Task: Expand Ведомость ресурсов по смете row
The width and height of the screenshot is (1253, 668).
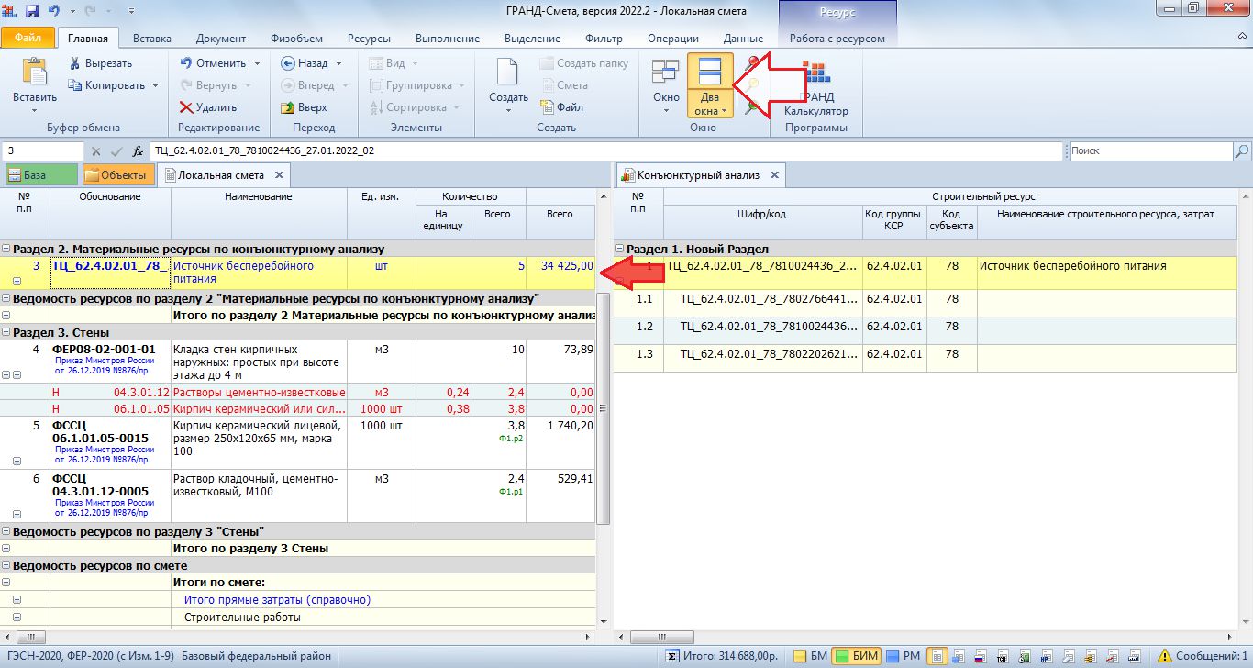Action: point(6,565)
